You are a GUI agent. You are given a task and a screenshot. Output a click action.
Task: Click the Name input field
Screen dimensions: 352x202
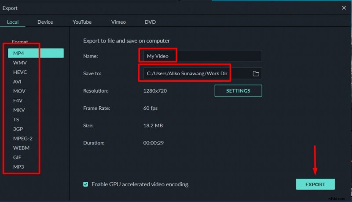coord(202,56)
